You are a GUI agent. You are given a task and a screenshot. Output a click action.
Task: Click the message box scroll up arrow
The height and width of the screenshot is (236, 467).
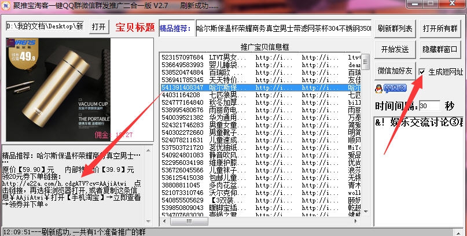click(x=148, y=150)
